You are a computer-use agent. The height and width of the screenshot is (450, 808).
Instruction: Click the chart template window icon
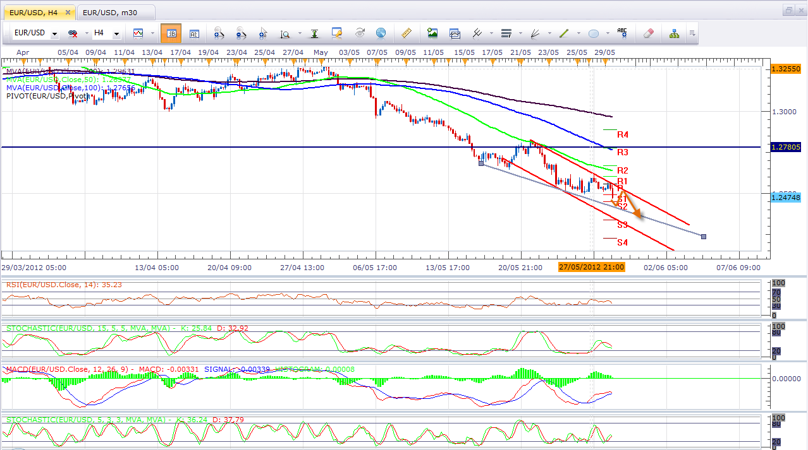point(455,33)
